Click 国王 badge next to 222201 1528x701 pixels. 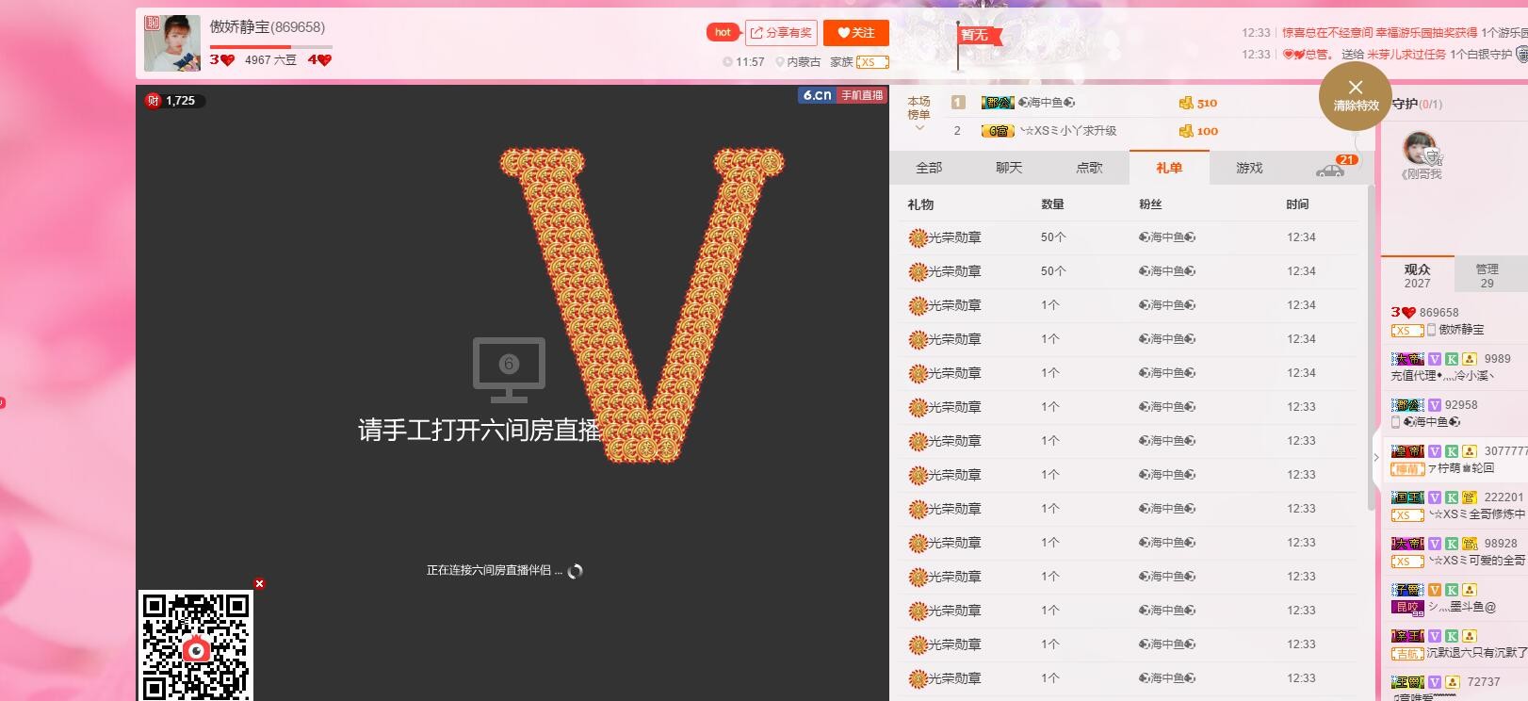coord(1407,497)
